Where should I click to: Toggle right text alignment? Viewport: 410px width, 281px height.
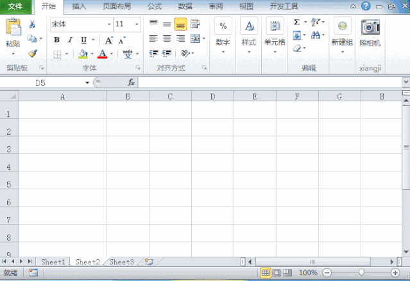[x=180, y=38]
